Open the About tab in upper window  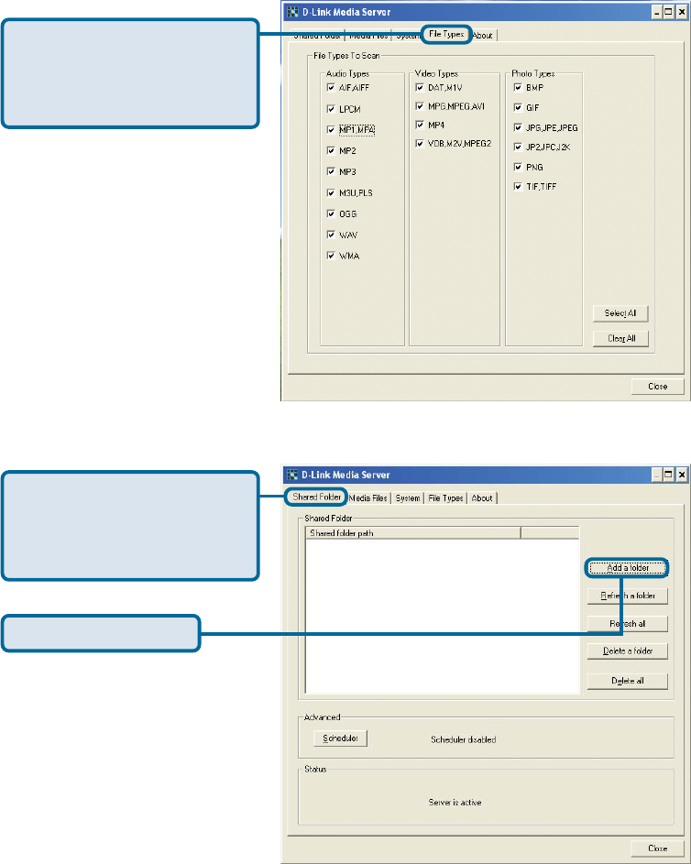[x=483, y=35]
